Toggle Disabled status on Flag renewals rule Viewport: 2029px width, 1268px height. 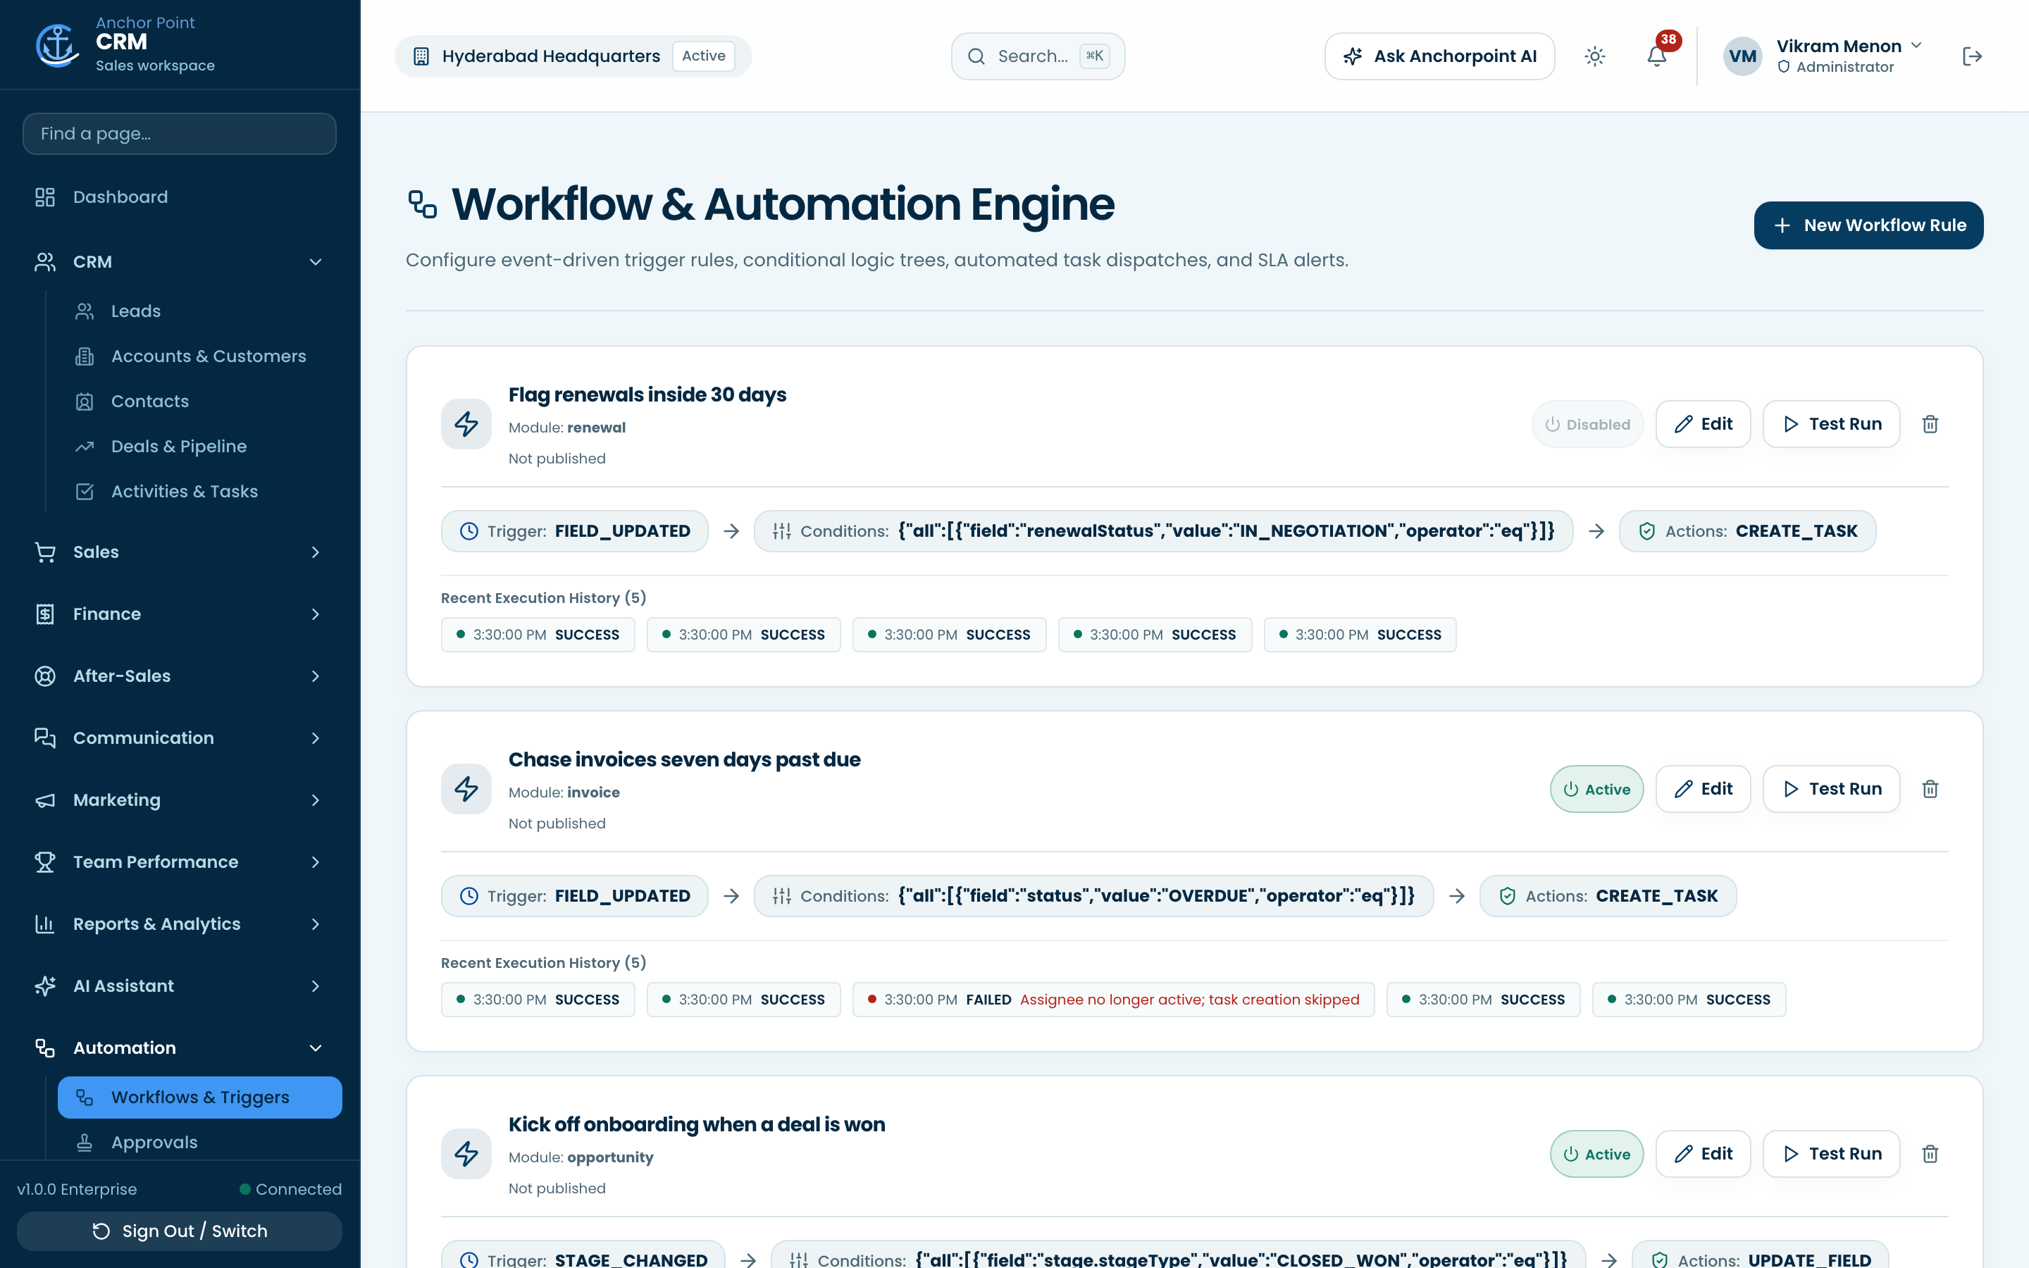point(1587,424)
